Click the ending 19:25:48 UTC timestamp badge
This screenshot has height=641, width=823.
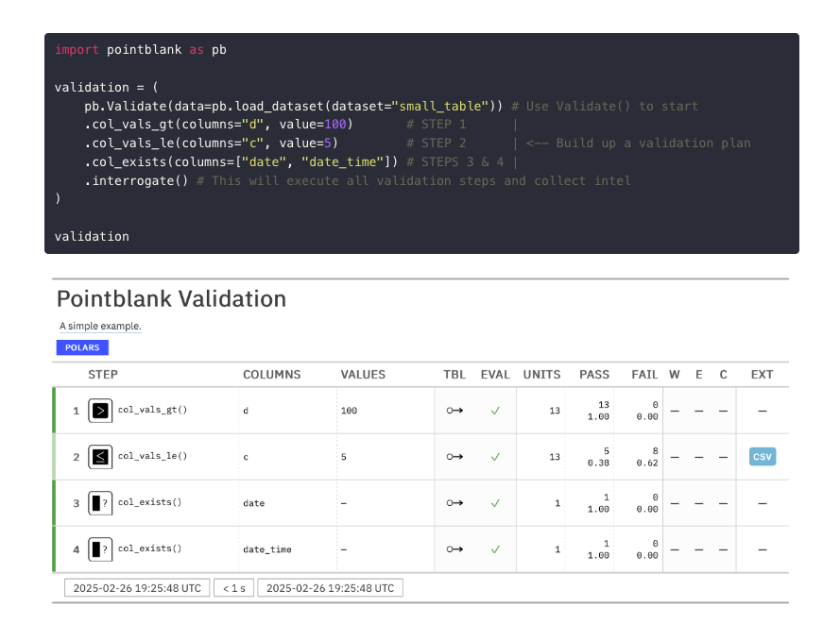[330, 587]
